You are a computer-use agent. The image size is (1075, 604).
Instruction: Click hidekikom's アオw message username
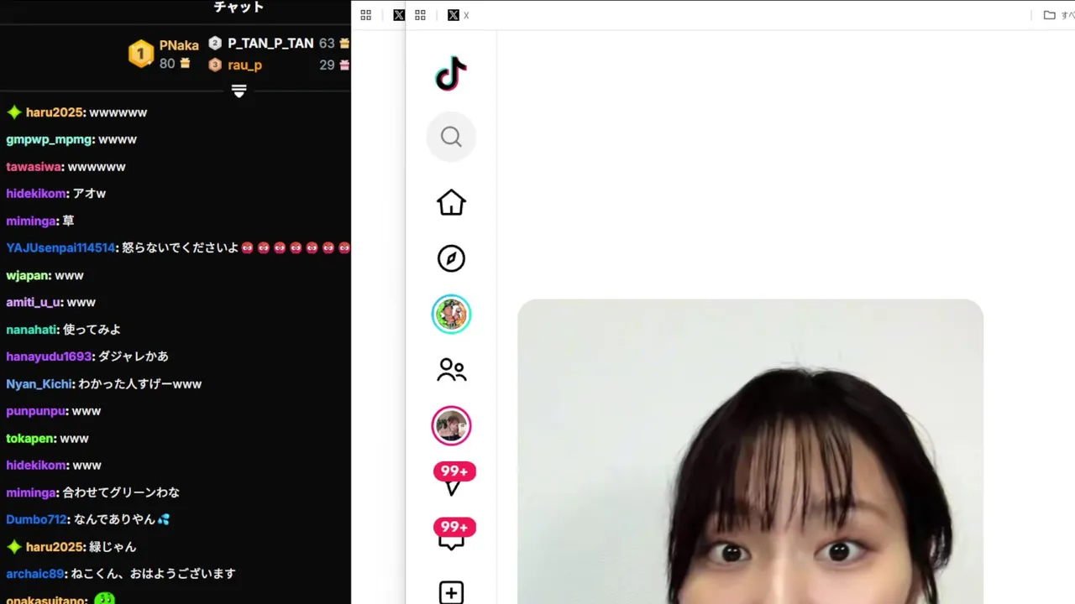(x=35, y=194)
